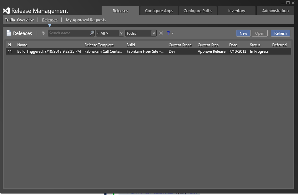Open the Traffic Overview sub-tab
This screenshot has width=298, height=195.
tap(19, 20)
